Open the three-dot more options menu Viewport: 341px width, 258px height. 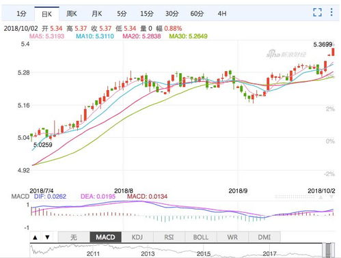pos(331,12)
